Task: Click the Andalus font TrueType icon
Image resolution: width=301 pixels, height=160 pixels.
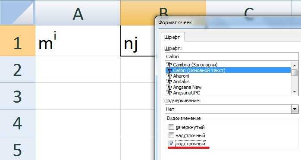Action: [169, 82]
